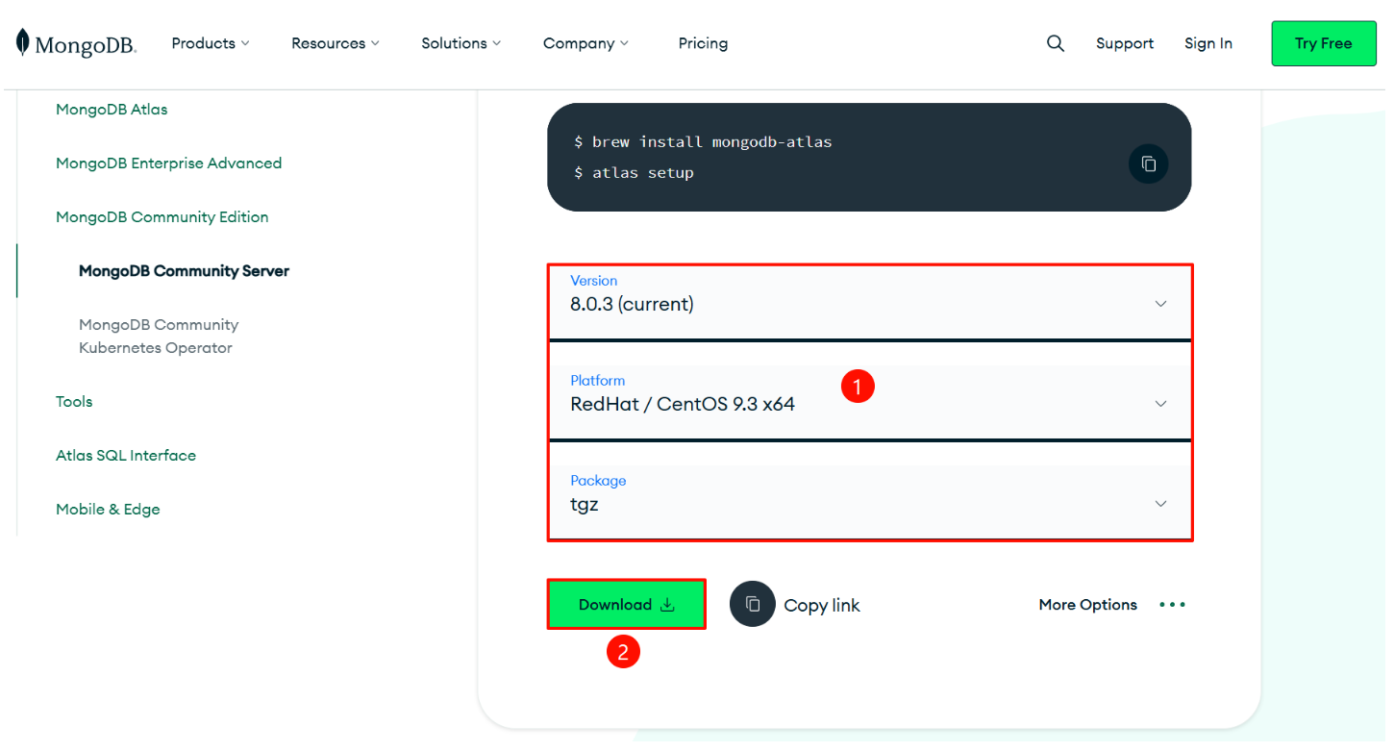Select Atlas SQL Interface in sidebar

pyautogui.click(x=126, y=456)
